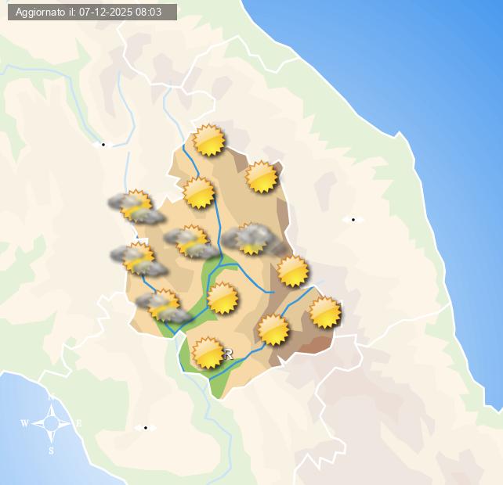Click the sun icon directly below the heavy cloud icon
The image size is (503, 485).
(x=293, y=271)
